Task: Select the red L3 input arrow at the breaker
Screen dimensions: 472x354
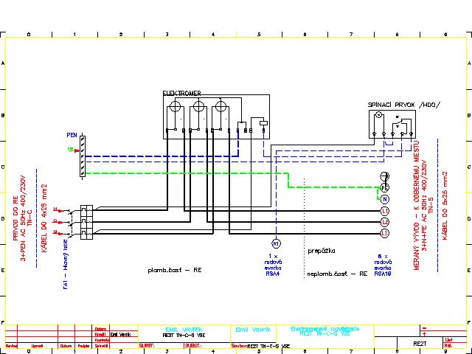Action: [58, 233]
